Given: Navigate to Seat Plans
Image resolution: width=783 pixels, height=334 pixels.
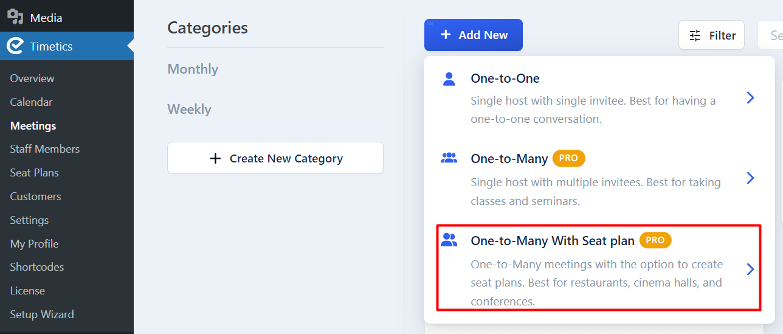Looking at the screenshot, I should [x=35, y=173].
